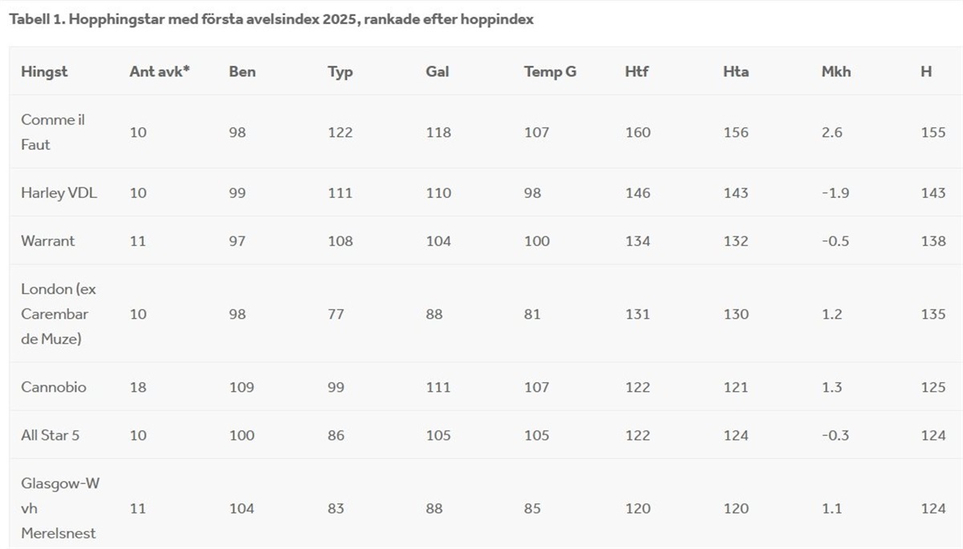
Task: Click the All Star 5 row name
Action: pyautogui.click(x=50, y=435)
